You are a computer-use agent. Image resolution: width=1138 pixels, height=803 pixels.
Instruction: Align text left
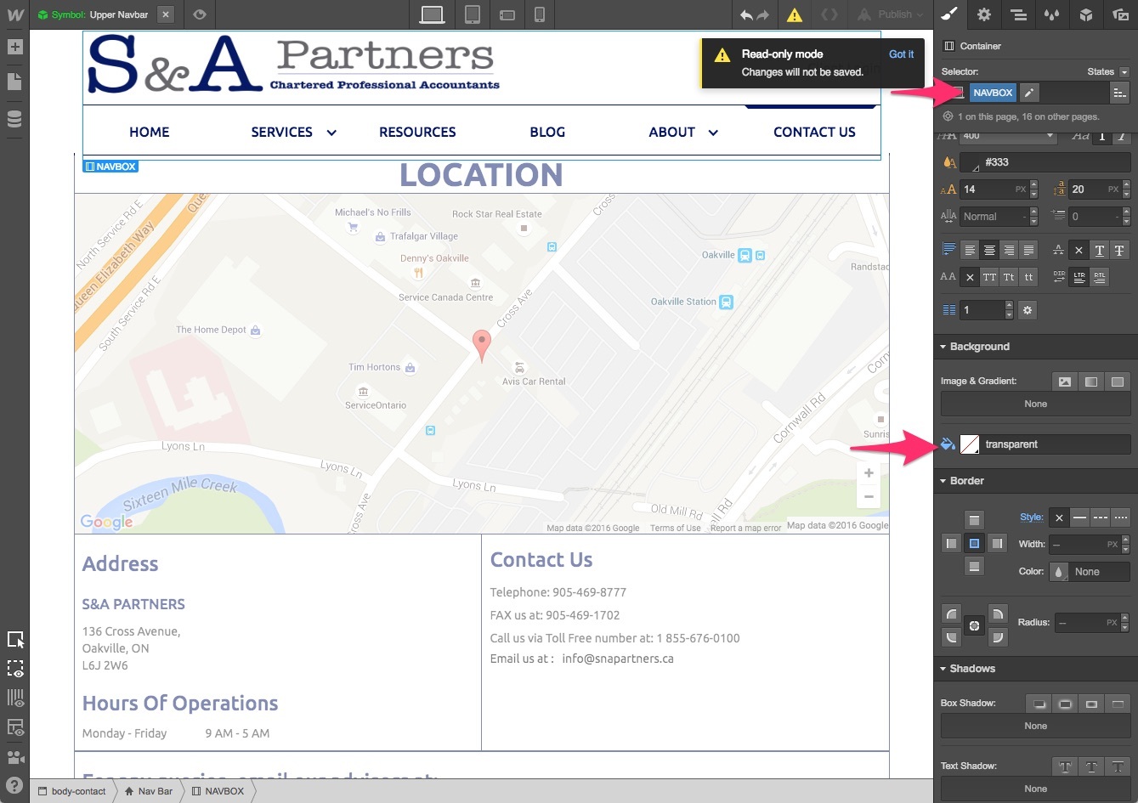tap(970, 251)
